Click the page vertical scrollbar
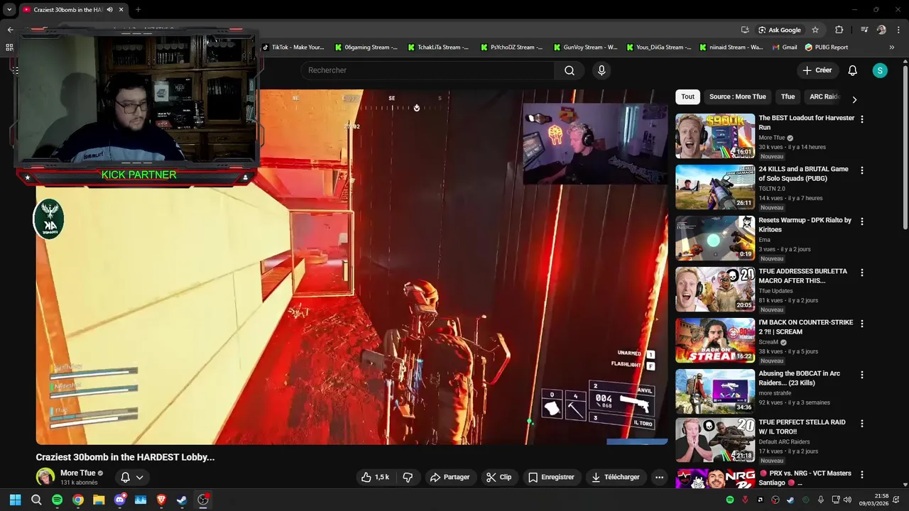This screenshot has width=909, height=511. (905, 148)
